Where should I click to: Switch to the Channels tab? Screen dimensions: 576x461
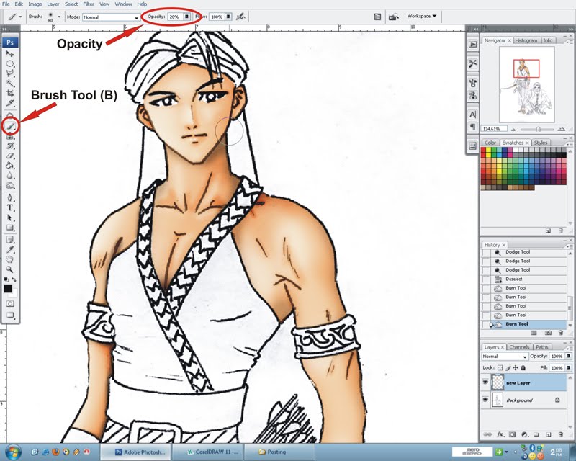click(520, 347)
